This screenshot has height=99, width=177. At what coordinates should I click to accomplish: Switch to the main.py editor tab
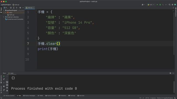point(30,8)
